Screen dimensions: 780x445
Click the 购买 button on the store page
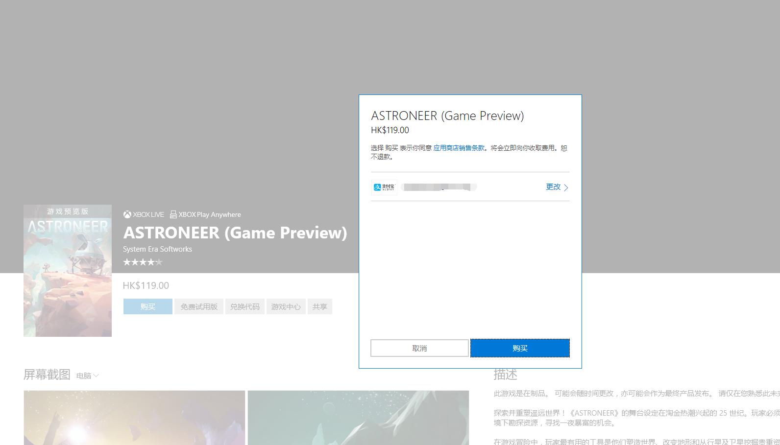[147, 306]
